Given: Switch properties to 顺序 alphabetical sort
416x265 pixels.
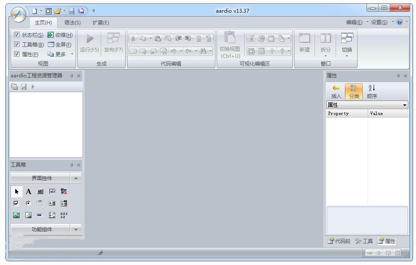Looking at the screenshot, I should [372, 91].
